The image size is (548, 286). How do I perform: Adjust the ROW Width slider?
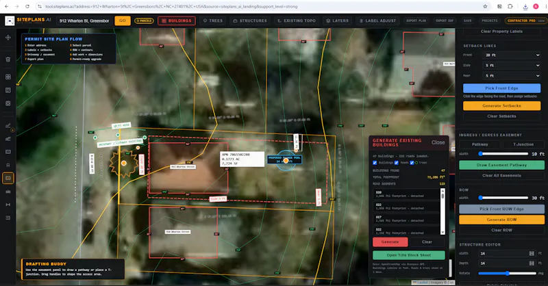pos(504,198)
